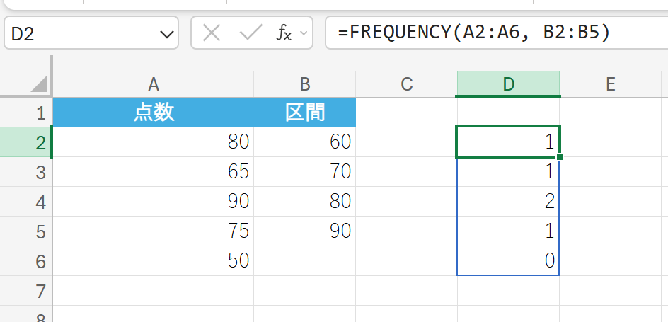668x322 pixels.
Task: Select column B header
Action: [x=305, y=84]
